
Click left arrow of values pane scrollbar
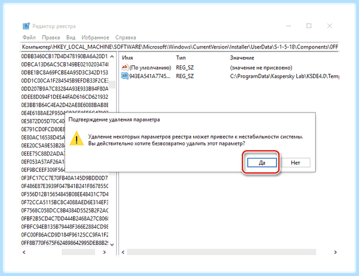(123, 252)
